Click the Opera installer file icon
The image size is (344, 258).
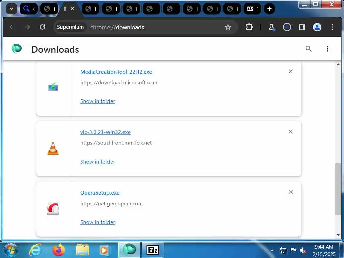click(53, 209)
